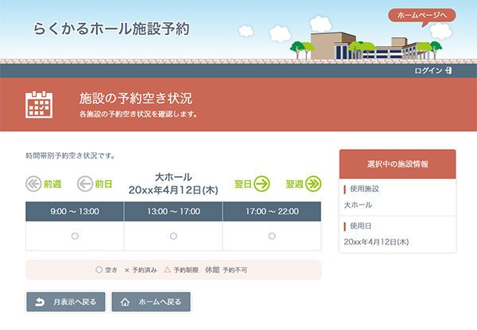
Task: Go to next week with double-arrow icon
Action: click(313, 184)
